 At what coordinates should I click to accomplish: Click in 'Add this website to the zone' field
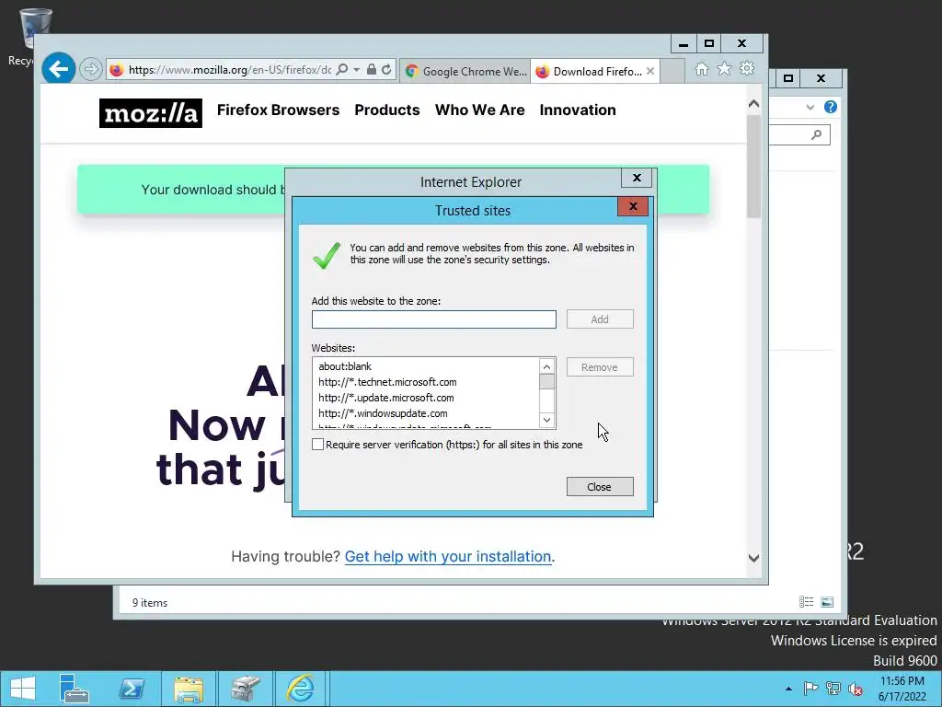(434, 319)
